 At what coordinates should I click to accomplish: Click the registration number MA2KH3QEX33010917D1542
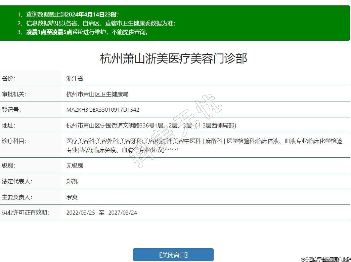pos(102,110)
